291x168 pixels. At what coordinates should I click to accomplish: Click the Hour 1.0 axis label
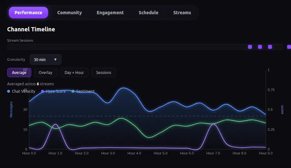[x=55, y=153]
